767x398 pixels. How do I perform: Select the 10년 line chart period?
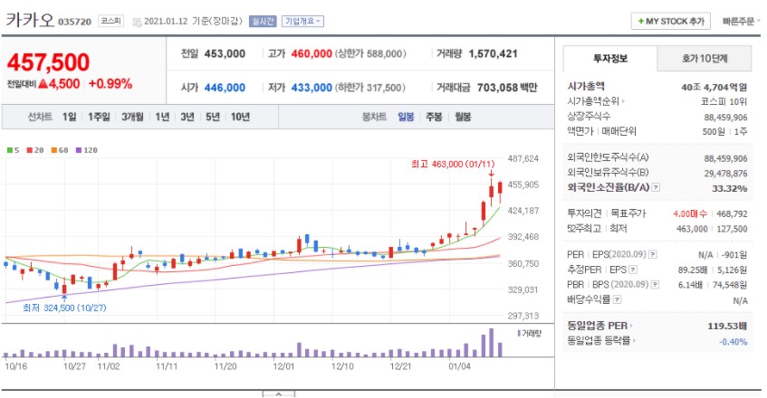point(240,118)
